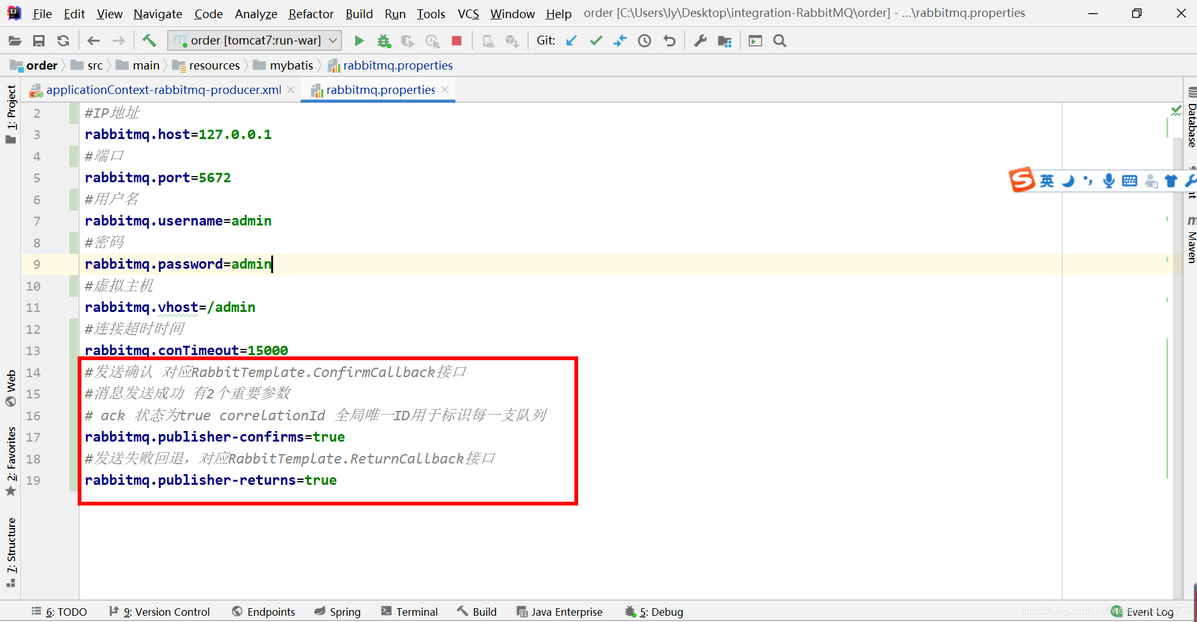Open Project Structure icon
The height and width of the screenshot is (622, 1197).
pos(725,41)
